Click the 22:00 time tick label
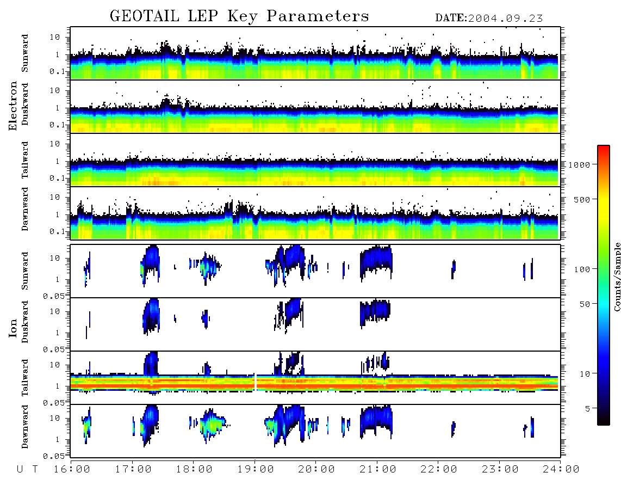 coord(438,470)
